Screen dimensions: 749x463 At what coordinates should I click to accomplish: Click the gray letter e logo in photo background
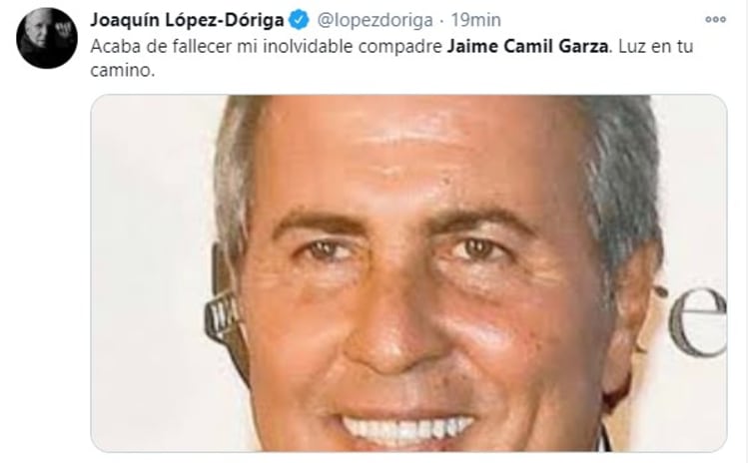coord(697,322)
